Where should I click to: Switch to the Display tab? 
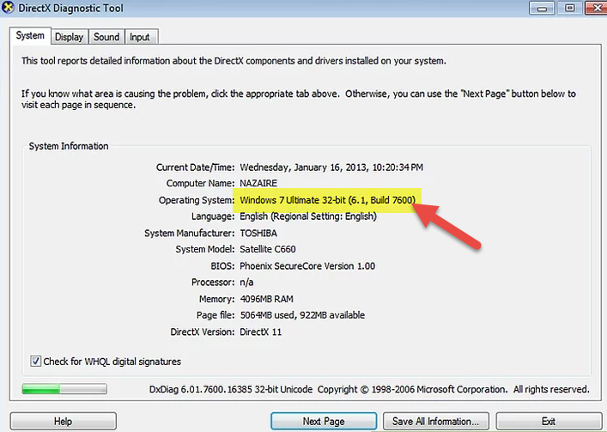tap(69, 37)
